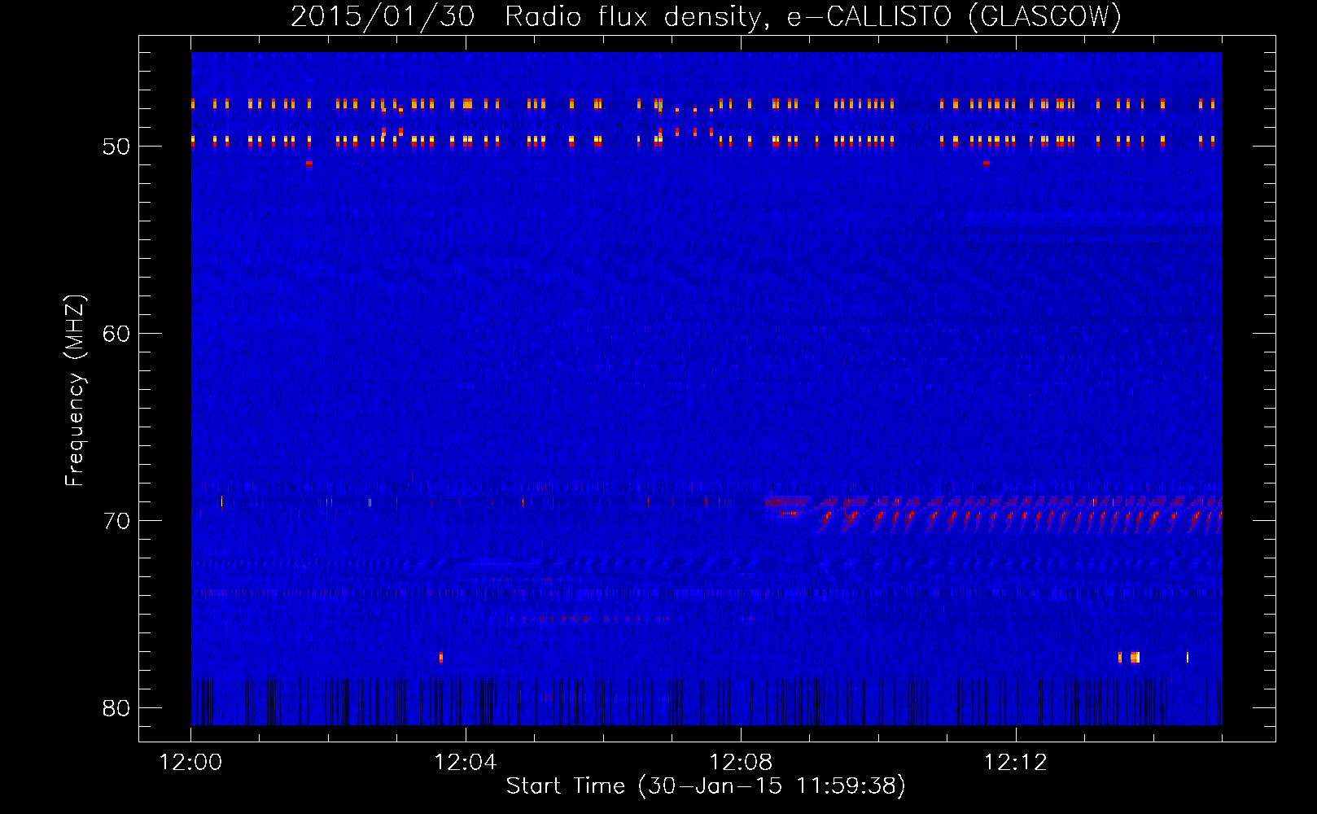The height and width of the screenshot is (814, 1317).
Task: Click the '12:08' time axis label
Action: (741, 763)
